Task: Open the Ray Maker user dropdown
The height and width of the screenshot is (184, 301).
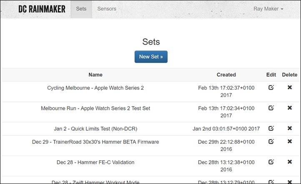Action: pos(268,9)
